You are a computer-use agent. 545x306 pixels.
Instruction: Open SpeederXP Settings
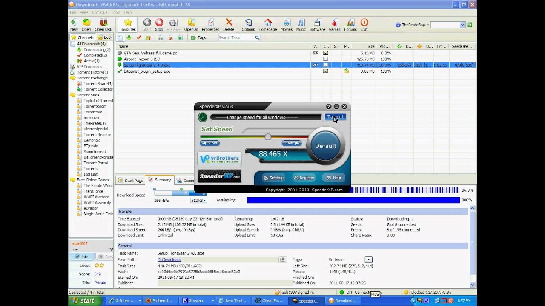pos(273,178)
